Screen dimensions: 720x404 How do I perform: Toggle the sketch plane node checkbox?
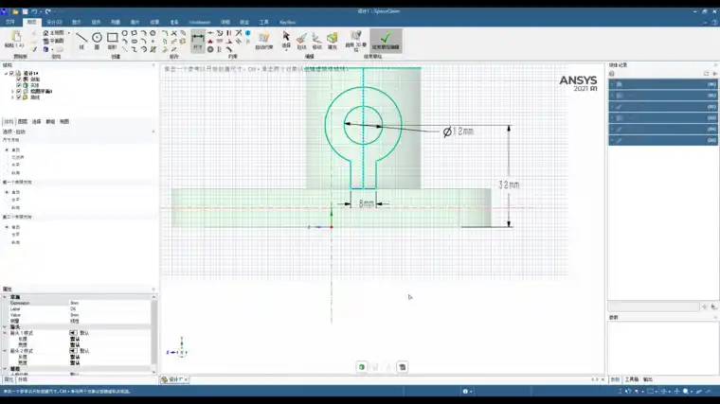[x=19, y=91]
